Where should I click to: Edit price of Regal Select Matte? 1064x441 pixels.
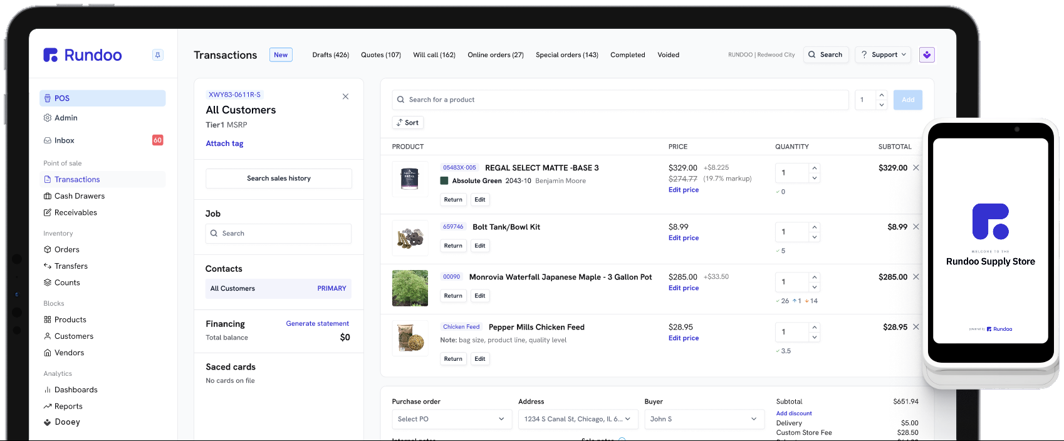click(684, 190)
